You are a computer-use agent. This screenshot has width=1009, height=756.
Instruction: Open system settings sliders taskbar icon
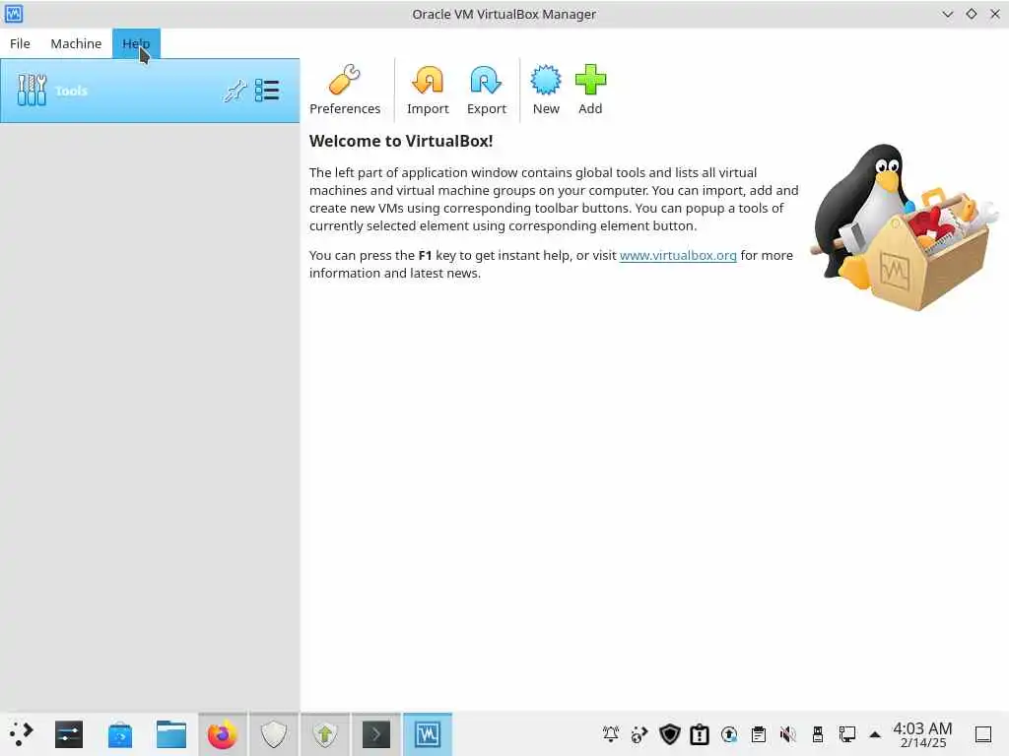(68, 734)
